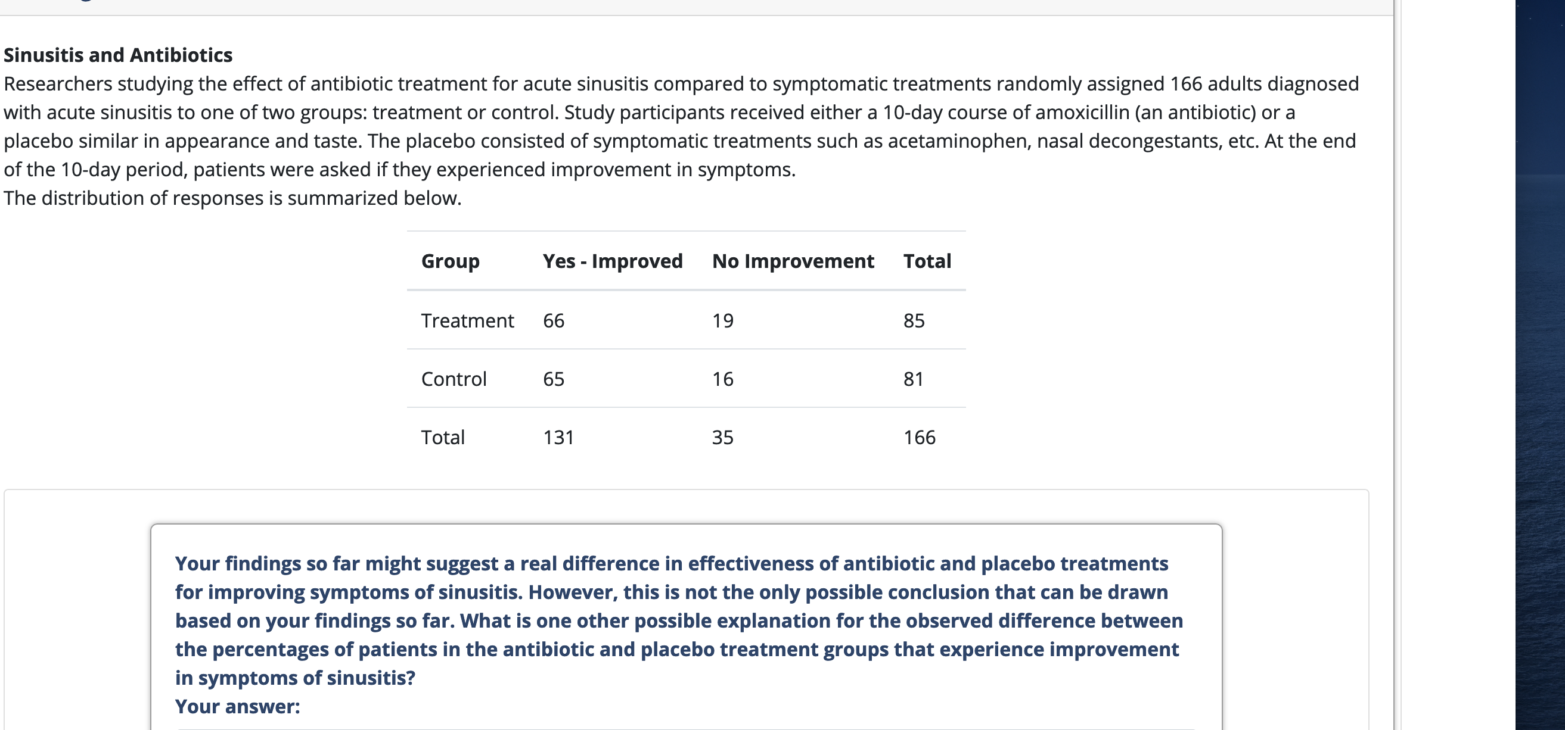
Task: Click the grand total 166 cell
Action: 919,437
